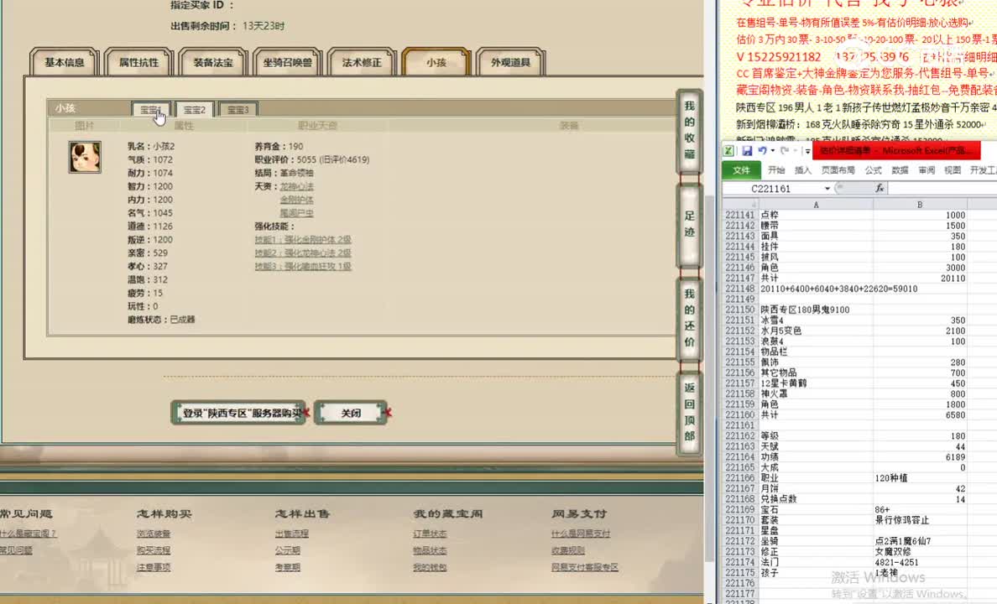The height and width of the screenshot is (604, 997).
Task: Open the 技能3 skill link, 1级
Action: tap(303, 267)
